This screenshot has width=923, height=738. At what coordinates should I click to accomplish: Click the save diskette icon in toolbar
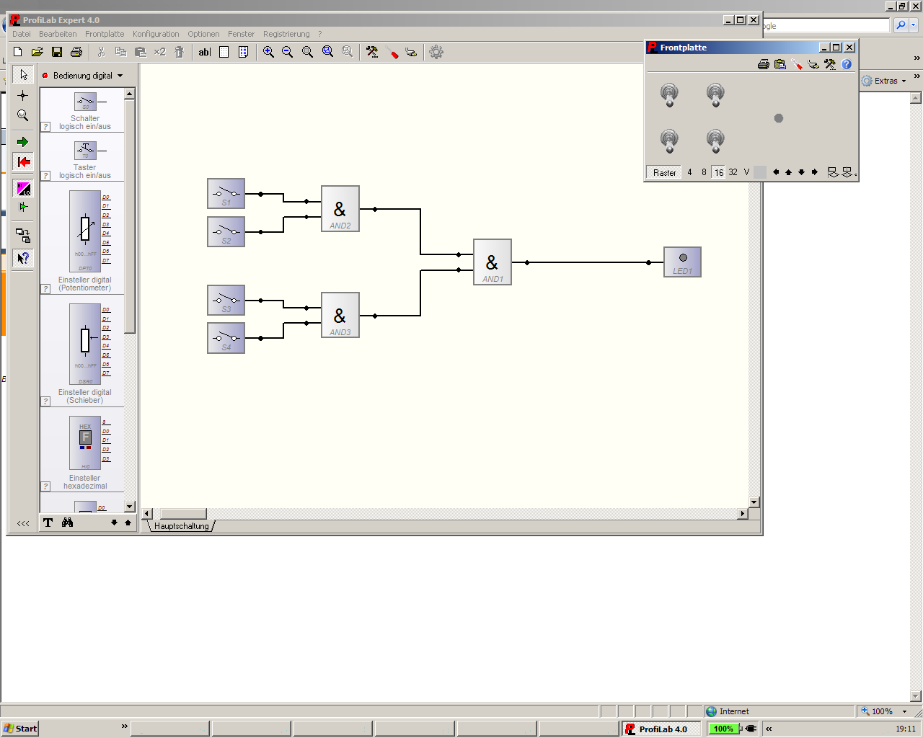pos(57,52)
